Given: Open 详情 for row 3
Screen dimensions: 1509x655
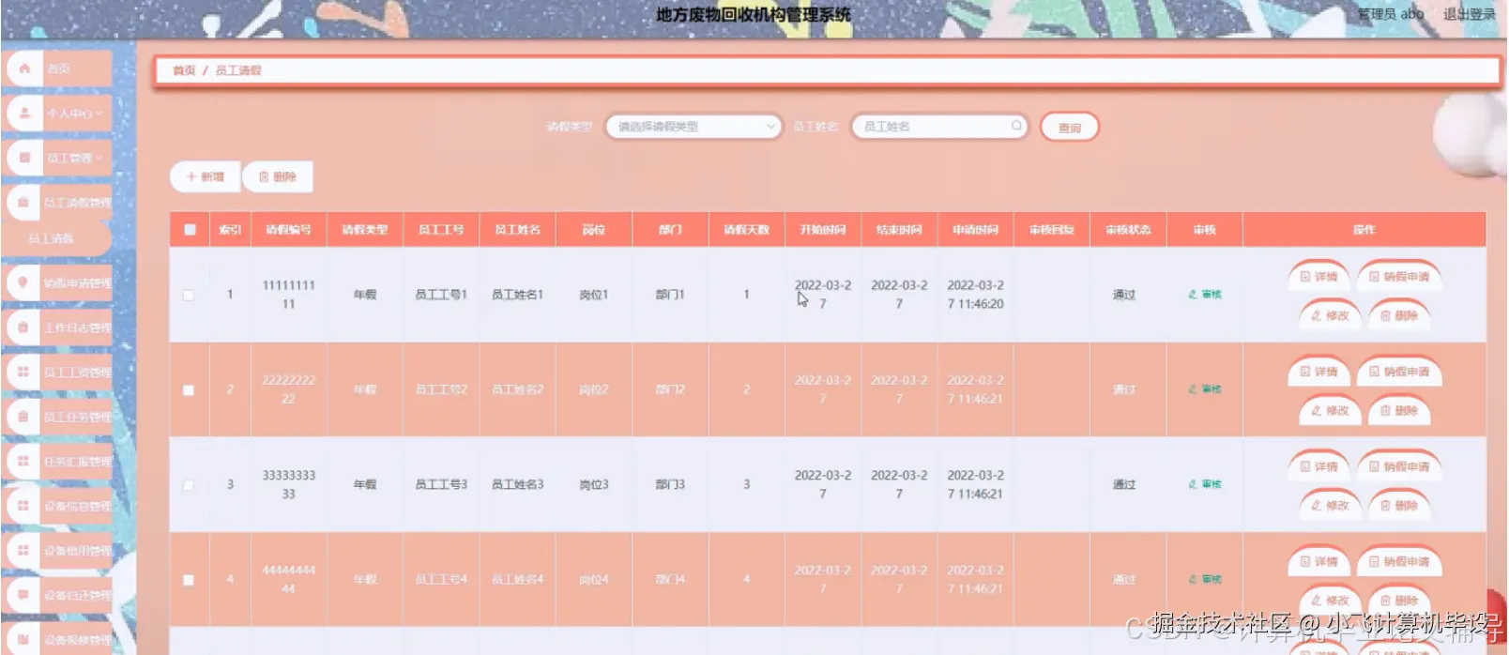Looking at the screenshot, I should pyautogui.click(x=1318, y=466).
